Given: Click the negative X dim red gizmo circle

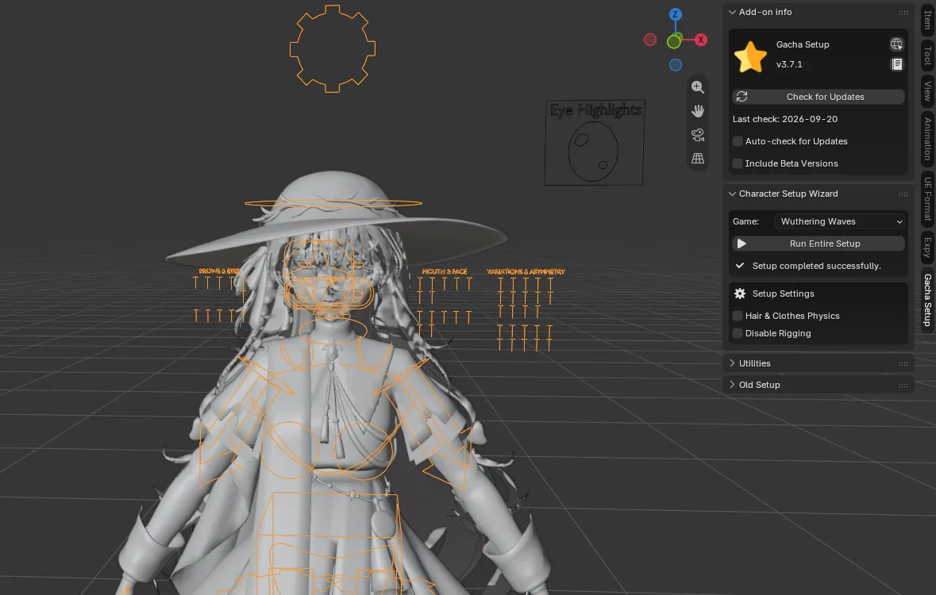Looking at the screenshot, I should pyautogui.click(x=650, y=40).
